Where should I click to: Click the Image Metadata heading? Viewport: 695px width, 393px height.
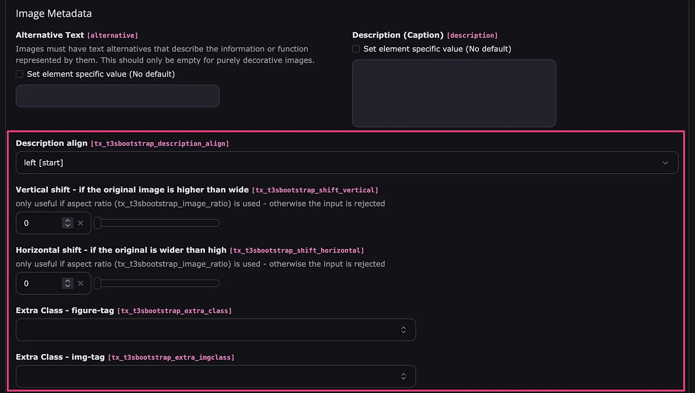(54, 14)
